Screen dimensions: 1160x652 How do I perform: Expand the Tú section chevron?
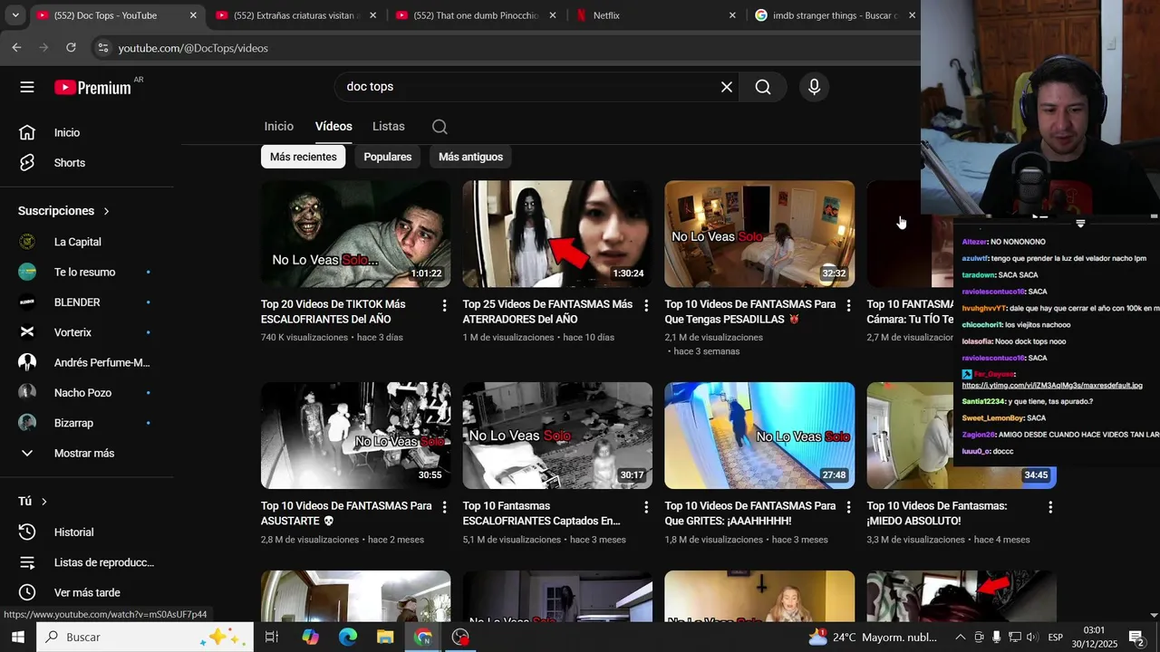(x=43, y=502)
